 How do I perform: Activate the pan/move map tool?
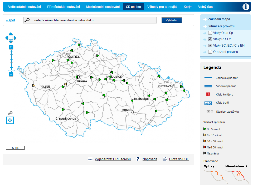(10, 121)
